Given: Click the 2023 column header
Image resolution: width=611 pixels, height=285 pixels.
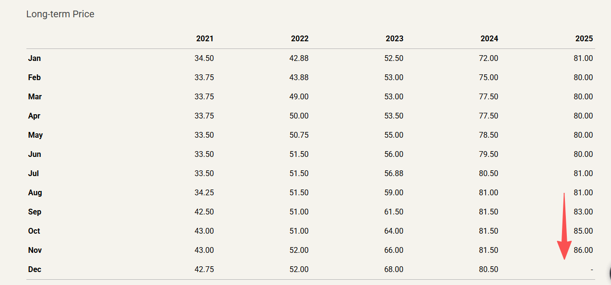Looking at the screenshot, I should pyautogui.click(x=394, y=39).
